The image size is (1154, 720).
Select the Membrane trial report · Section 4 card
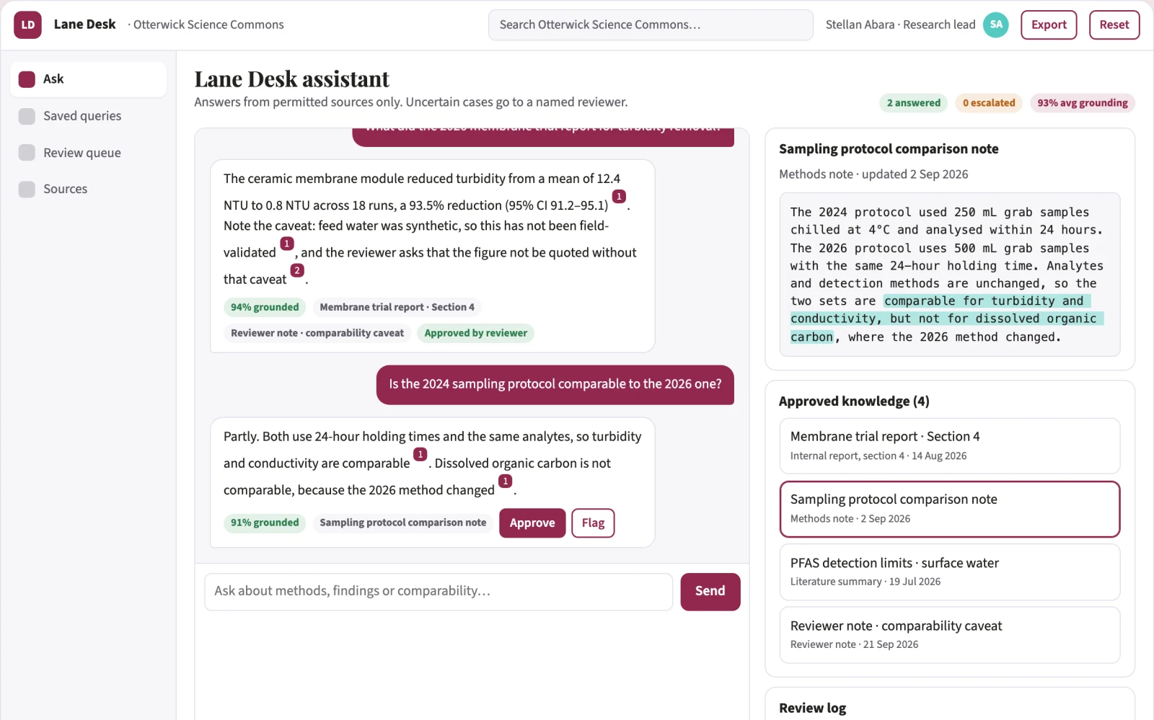click(949, 445)
